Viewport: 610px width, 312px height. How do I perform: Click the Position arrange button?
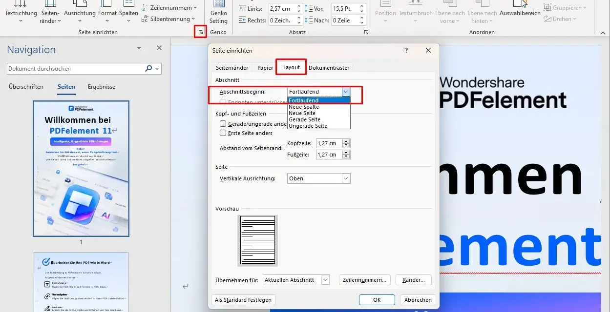(385, 11)
